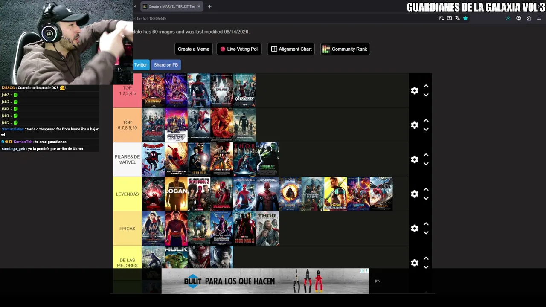Share tier list on Twitter
The height and width of the screenshot is (307, 546).
point(141,65)
